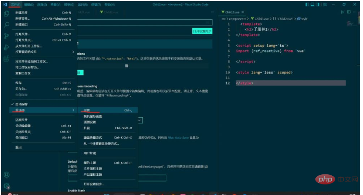The width and height of the screenshot is (363, 195).
Task: Choose 打开文件... (Ctrl+O)
Action: [x=43, y=34]
